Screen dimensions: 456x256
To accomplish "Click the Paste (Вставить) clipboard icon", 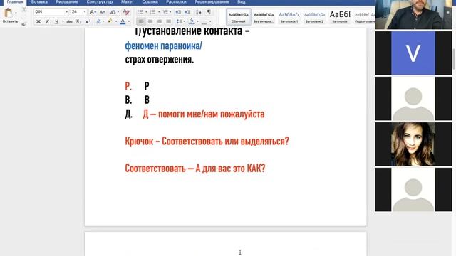I will tap(9, 13).
